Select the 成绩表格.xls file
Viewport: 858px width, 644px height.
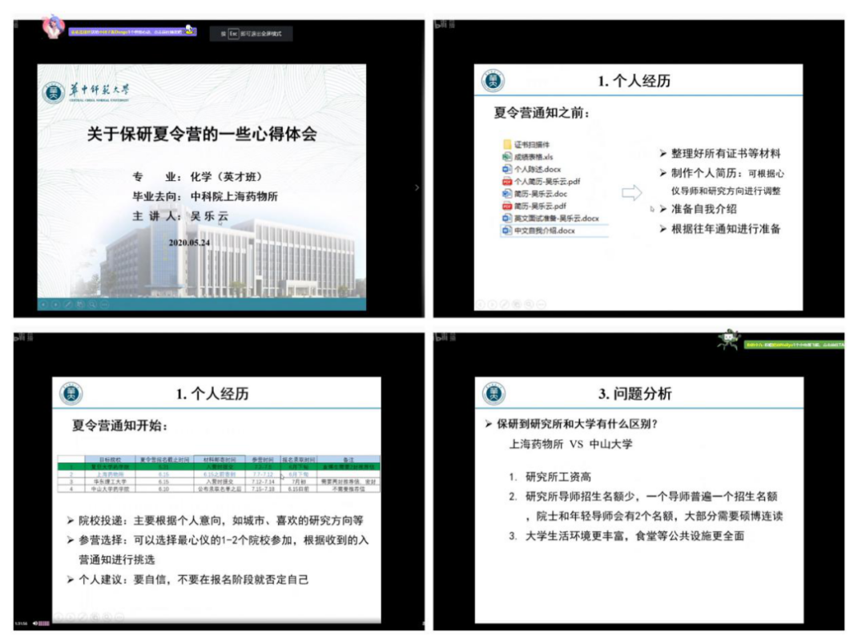pyautogui.click(x=532, y=157)
